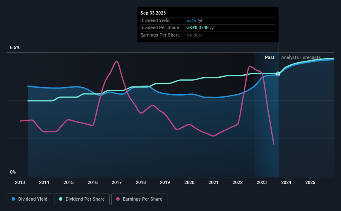The width and height of the screenshot is (341, 211).
Task: Select the 2020 x-axis label
Action: (x=189, y=182)
